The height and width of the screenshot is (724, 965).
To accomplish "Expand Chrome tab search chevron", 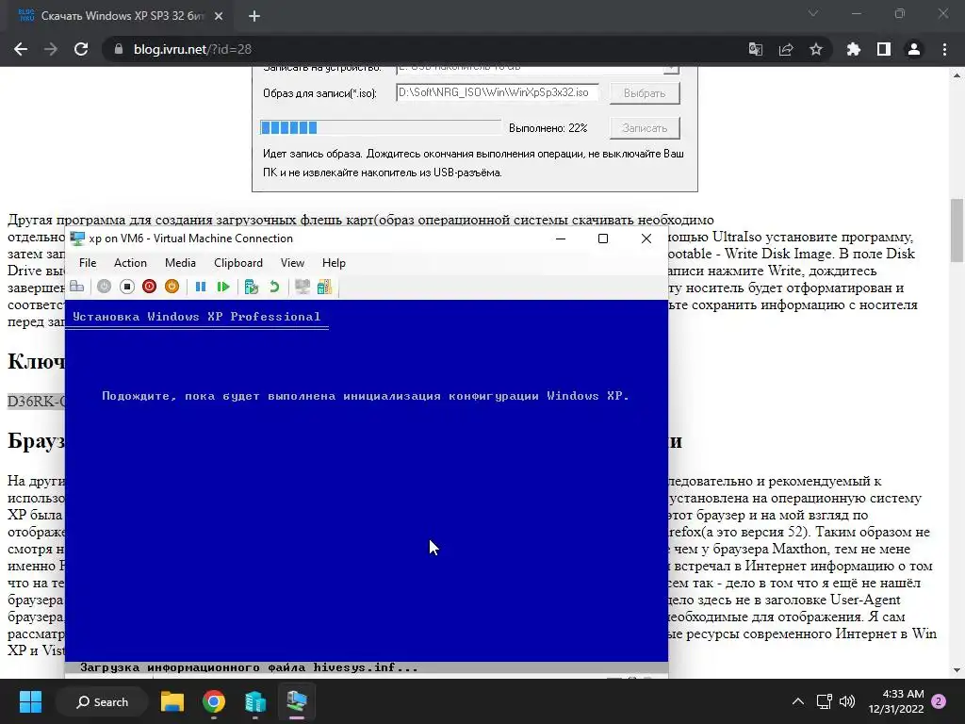I will coord(813,13).
